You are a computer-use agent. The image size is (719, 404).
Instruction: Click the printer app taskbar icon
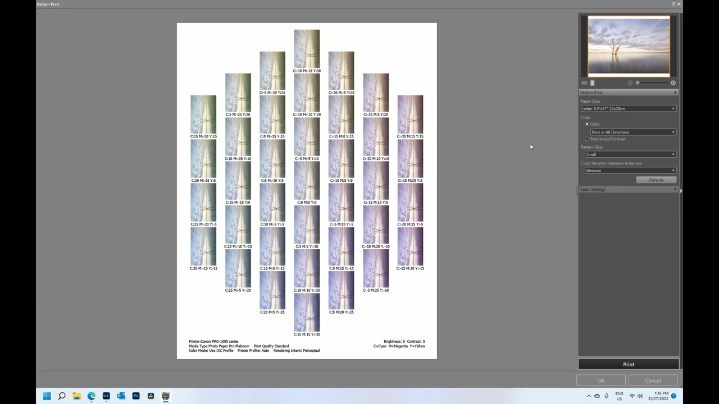tap(166, 396)
